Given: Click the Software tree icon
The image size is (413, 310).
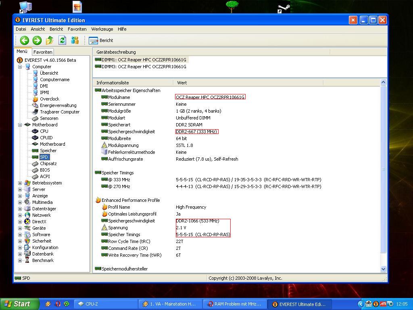Looking at the screenshot, I should [x=27, y=235].
